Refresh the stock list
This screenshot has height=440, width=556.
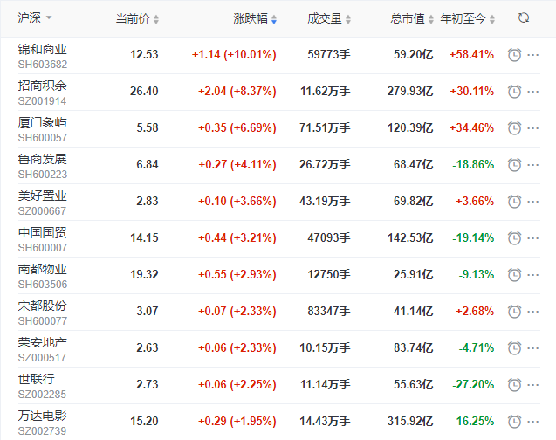pyautogui.click(x=524, y=17)
